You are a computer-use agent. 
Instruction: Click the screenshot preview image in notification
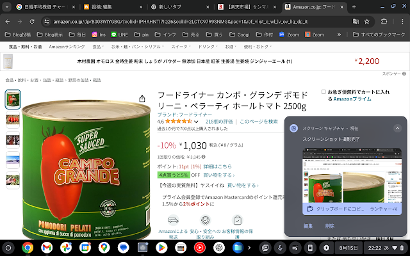point(352,176)
